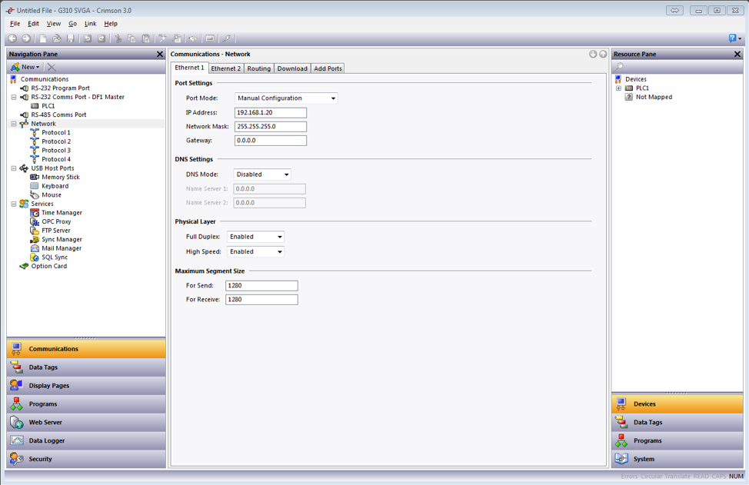The width and height of the screenshot is (749, 485).
Task: Click the Paste clipboard icon
Action: (146, 38)
